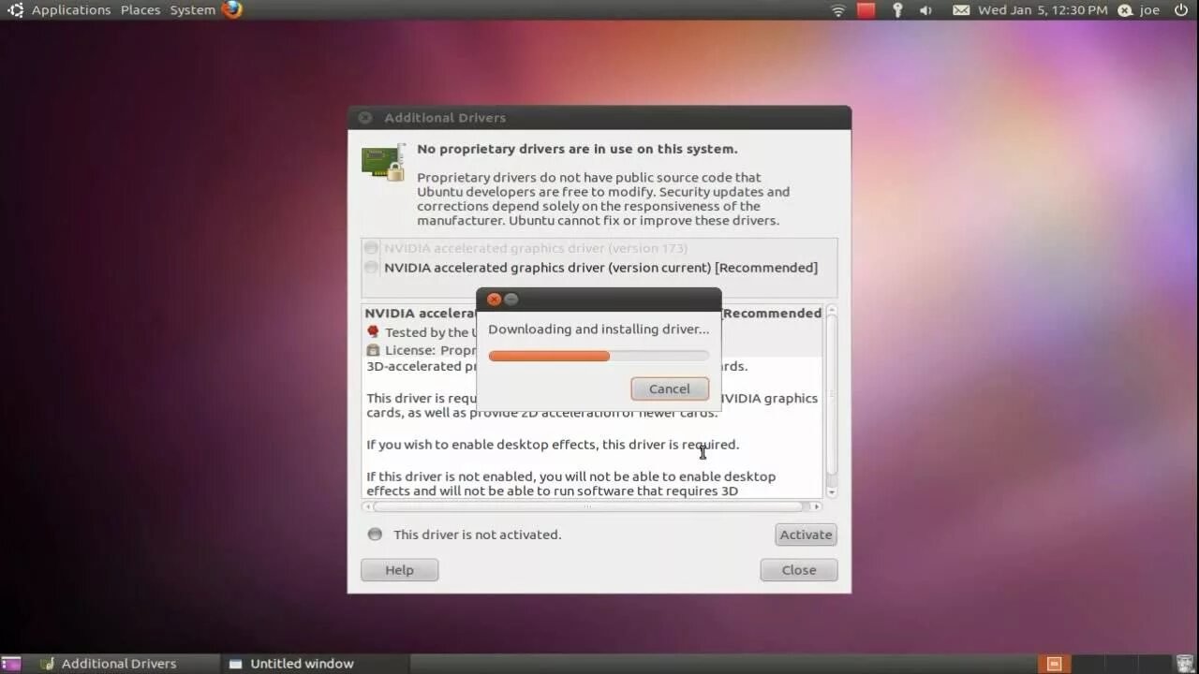Click the show desktop icon in bottom panel
This screenshot has width=1199, height=674.
[x=11, y=664]
